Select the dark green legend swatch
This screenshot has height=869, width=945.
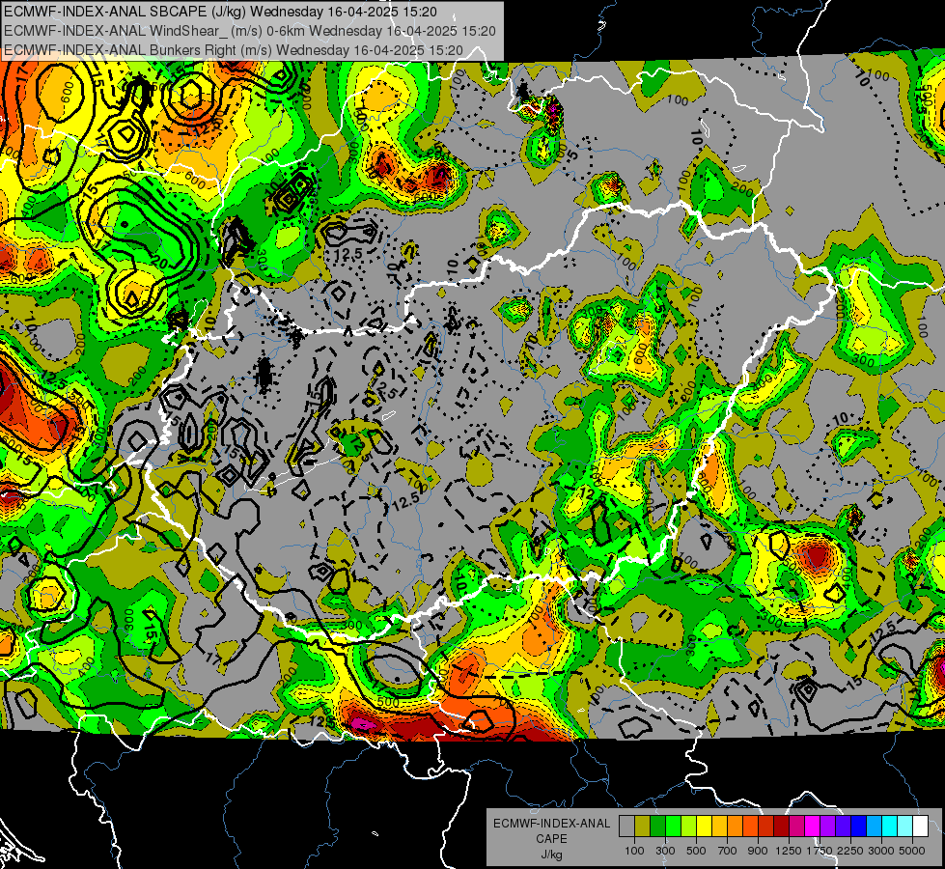pos(657,827)
